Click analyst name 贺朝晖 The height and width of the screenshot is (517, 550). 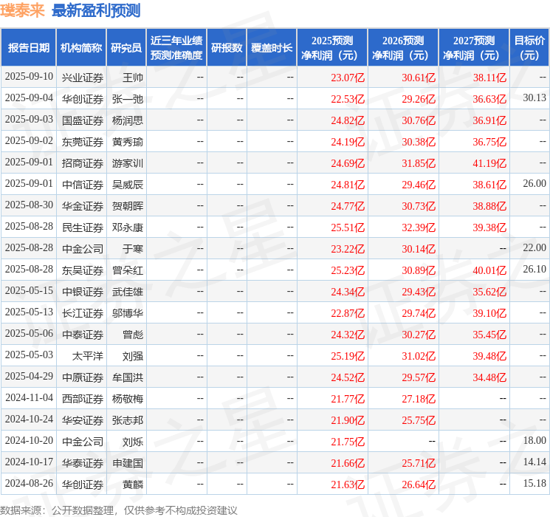pyautogui.click(x=128, y=206)
